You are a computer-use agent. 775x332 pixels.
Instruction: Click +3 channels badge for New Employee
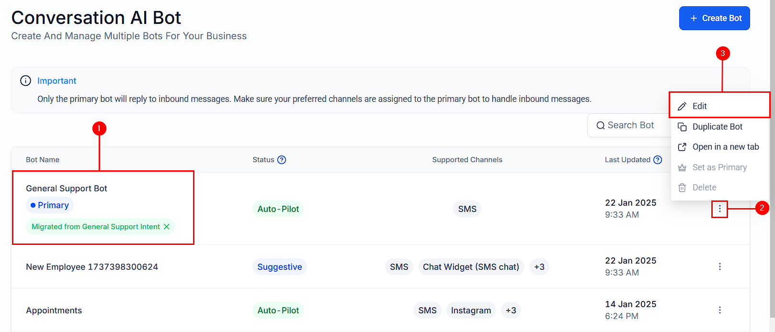pos(539,267)
